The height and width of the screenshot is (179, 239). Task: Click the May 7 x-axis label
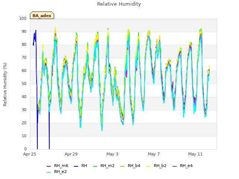pyautogui.click(x=154, y=154)
